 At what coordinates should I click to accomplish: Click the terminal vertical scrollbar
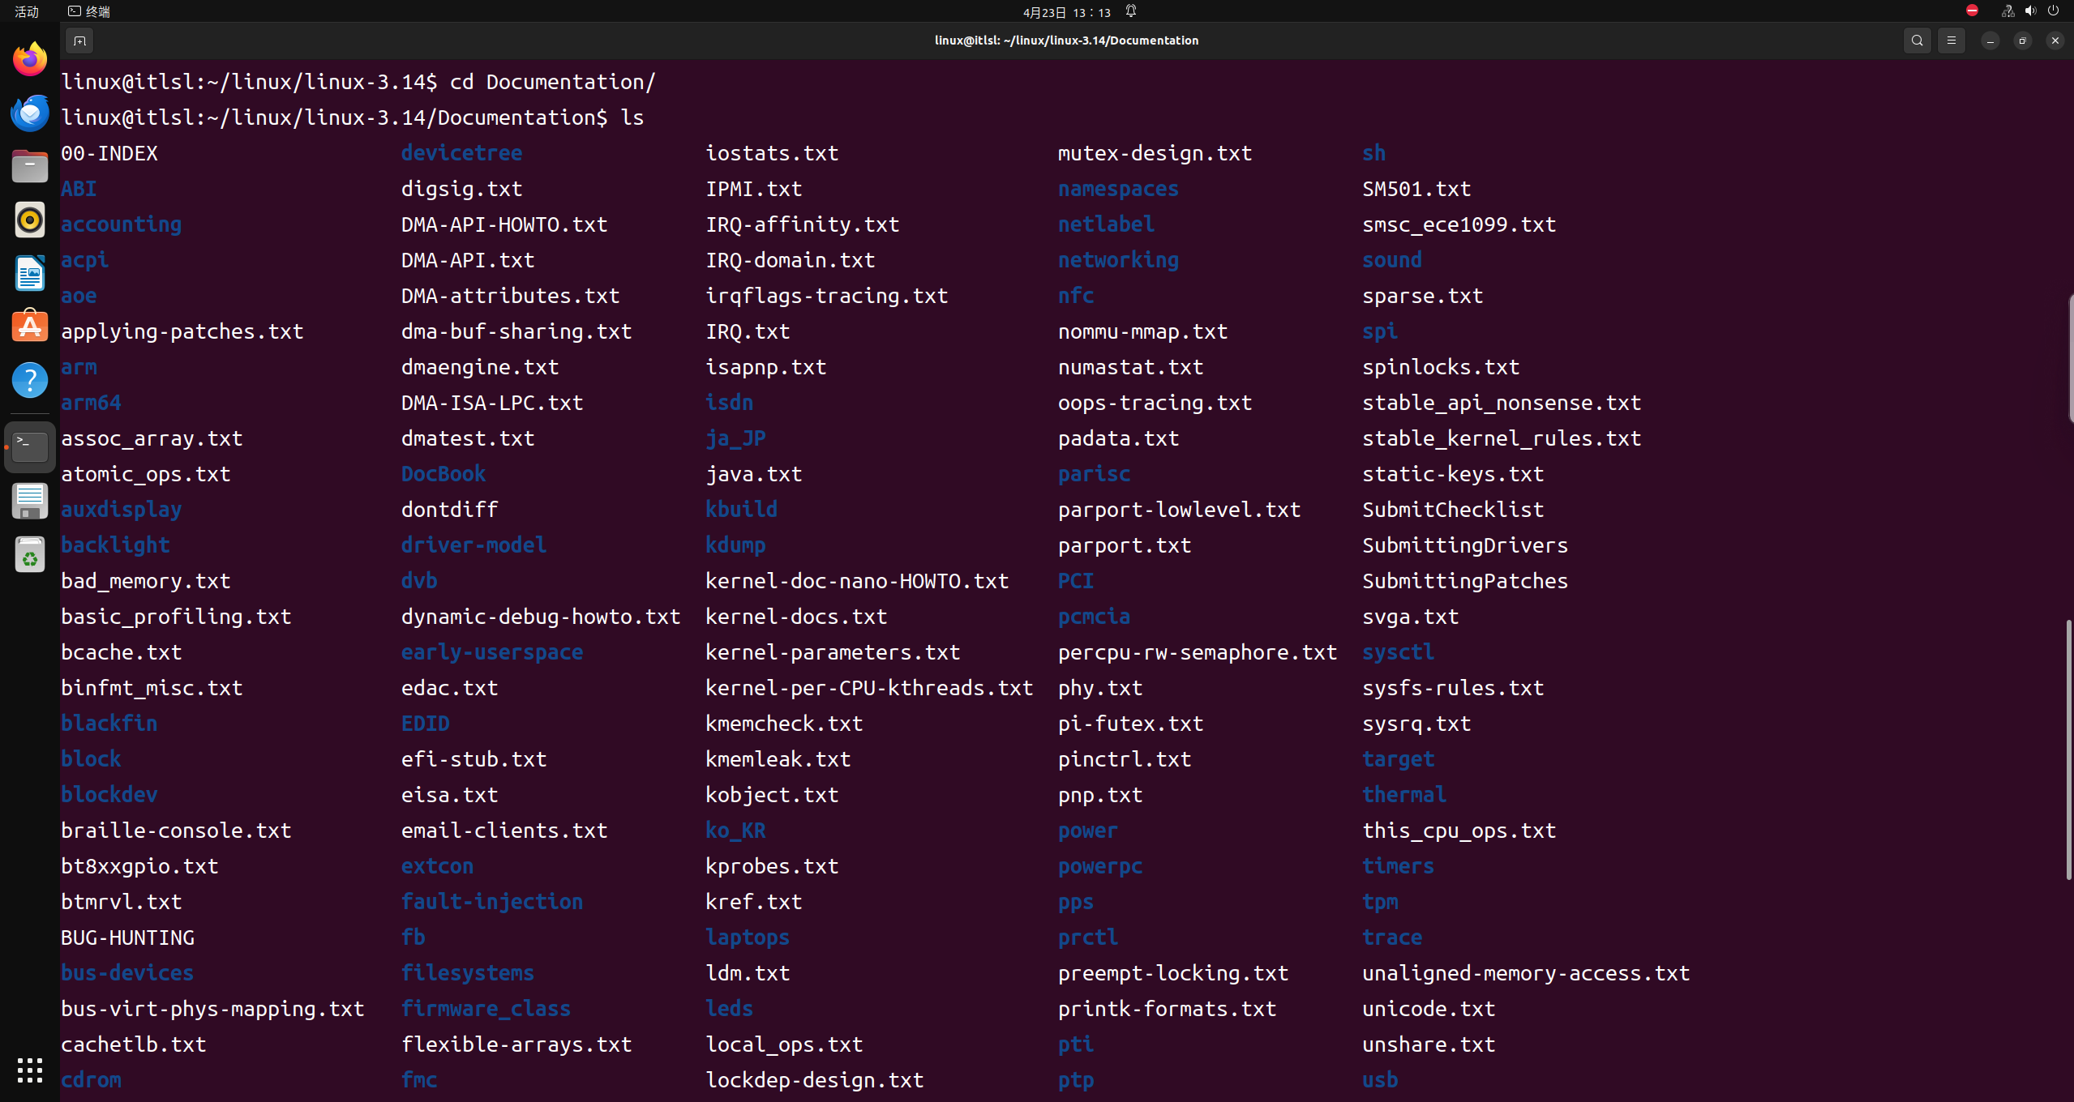[2068, 750]
